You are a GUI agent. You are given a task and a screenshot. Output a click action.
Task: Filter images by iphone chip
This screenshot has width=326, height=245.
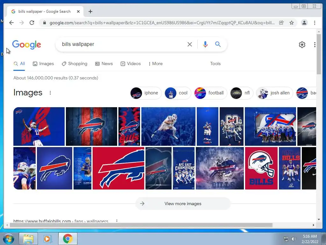point(145,93)
